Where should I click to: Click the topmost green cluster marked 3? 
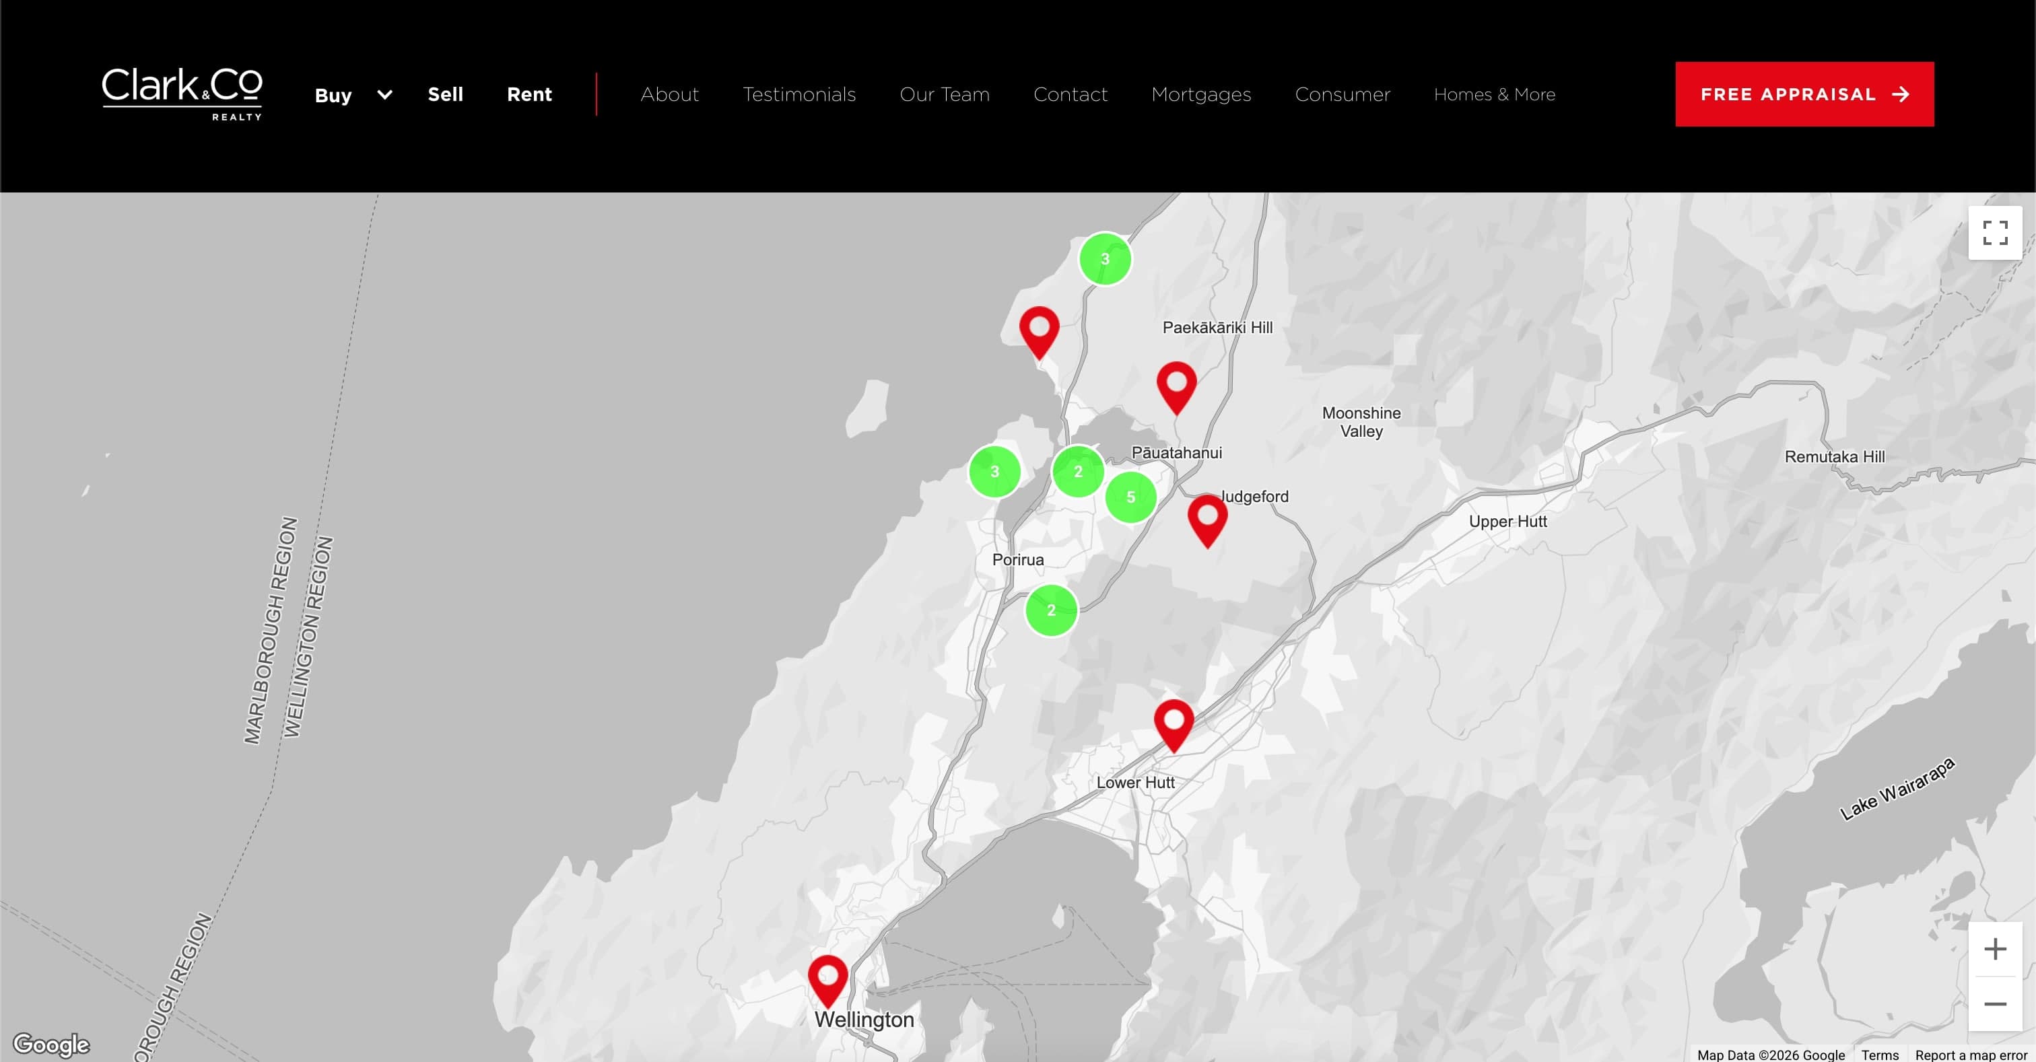click(x=1105, y=259)
